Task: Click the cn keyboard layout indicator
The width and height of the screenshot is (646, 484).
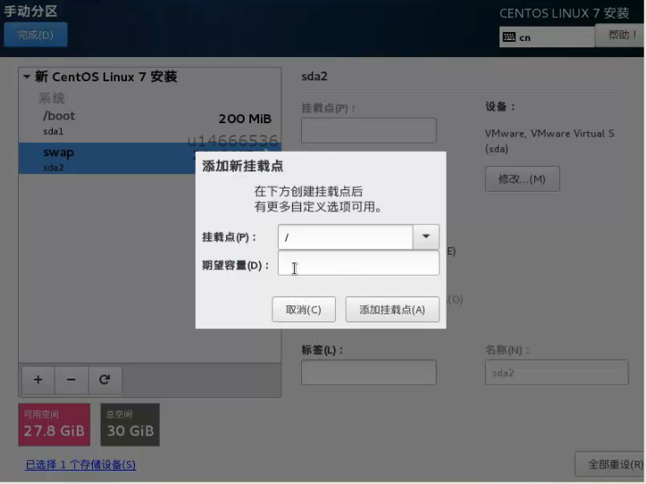Action: 547,38
